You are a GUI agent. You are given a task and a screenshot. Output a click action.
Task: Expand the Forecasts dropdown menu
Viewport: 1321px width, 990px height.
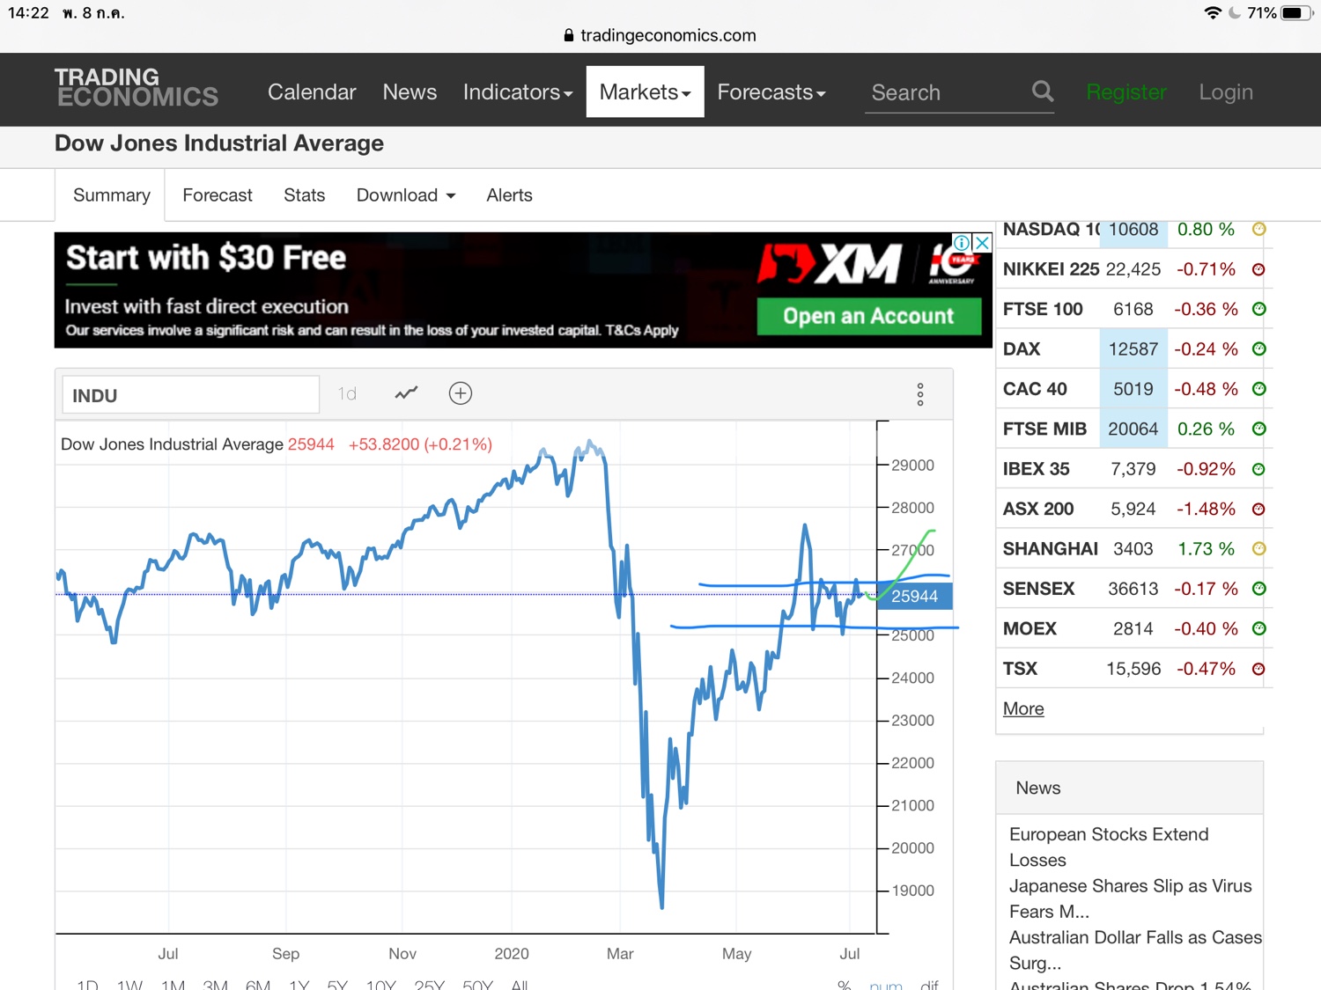click(771, 92)
